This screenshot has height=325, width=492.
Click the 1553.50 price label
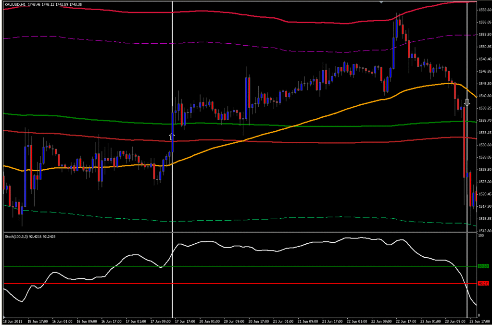[484, 35]
